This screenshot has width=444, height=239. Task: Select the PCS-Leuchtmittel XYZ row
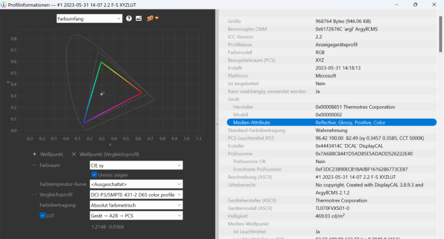pyautogui.click(x=332, y=138)
